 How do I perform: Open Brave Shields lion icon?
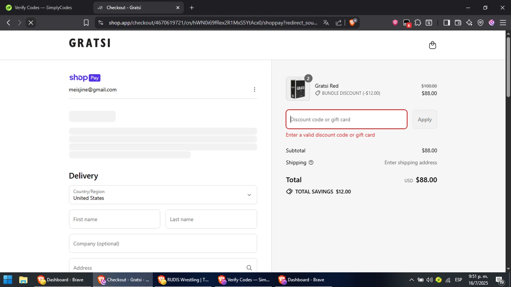tap(353, 22)
